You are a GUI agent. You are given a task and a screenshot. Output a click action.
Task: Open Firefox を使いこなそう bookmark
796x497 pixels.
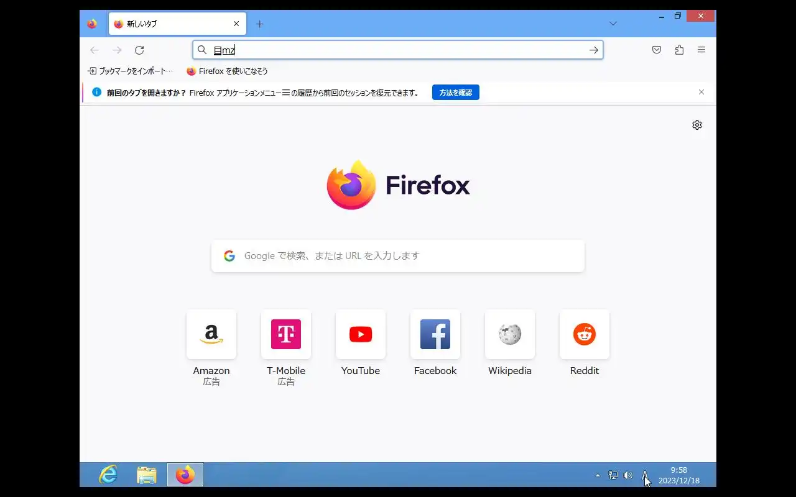click(x=227, y=71)
